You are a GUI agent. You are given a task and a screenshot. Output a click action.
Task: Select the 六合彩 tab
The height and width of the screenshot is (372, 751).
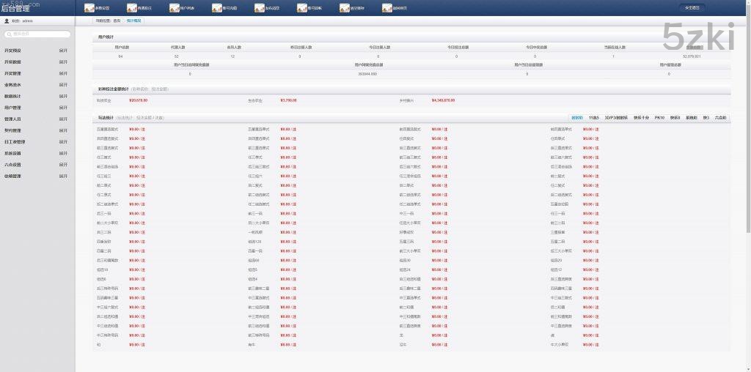(721, 117)
